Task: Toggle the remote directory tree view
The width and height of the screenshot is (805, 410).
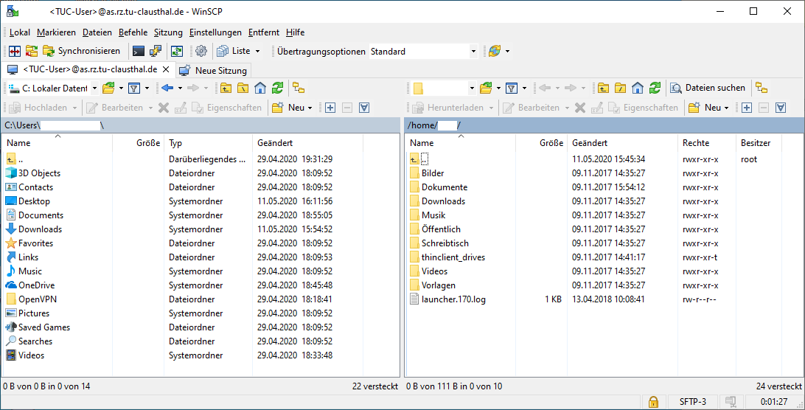Action: 762,88
